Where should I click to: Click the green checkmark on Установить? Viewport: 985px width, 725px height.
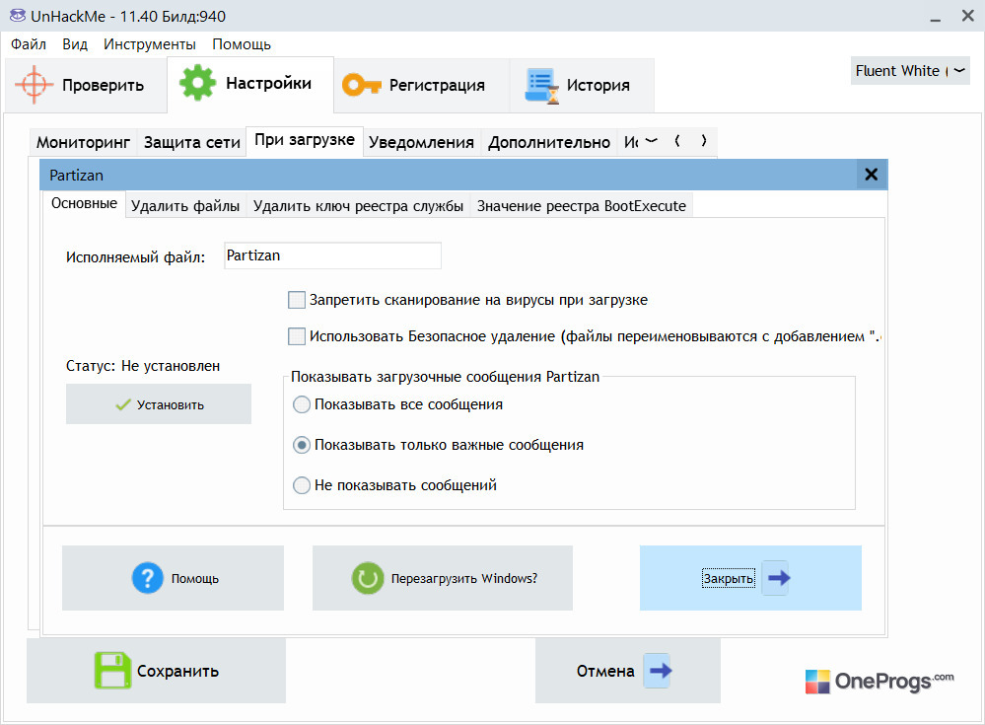(x=123, y=404)
